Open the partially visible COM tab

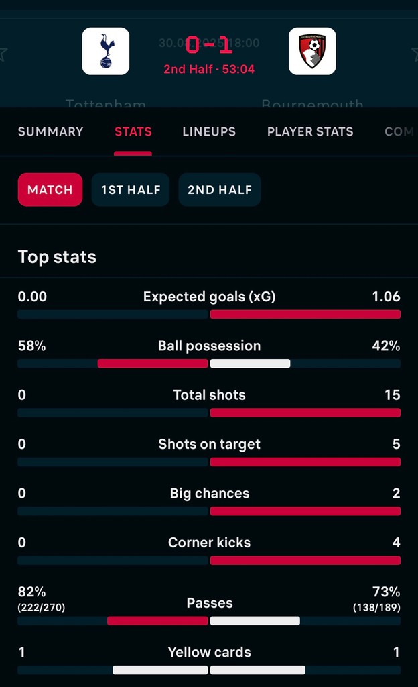400,131
